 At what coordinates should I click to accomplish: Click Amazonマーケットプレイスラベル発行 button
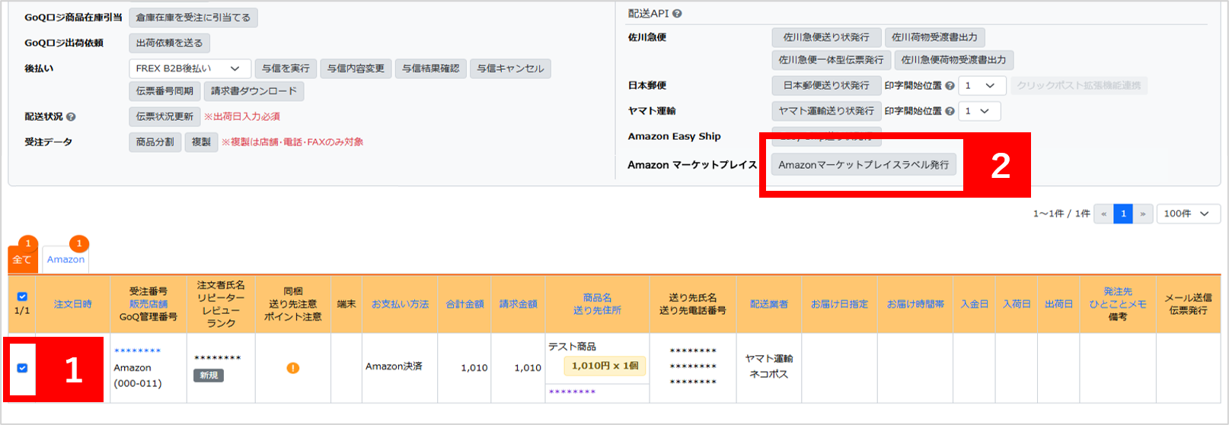tap(863, 165)
